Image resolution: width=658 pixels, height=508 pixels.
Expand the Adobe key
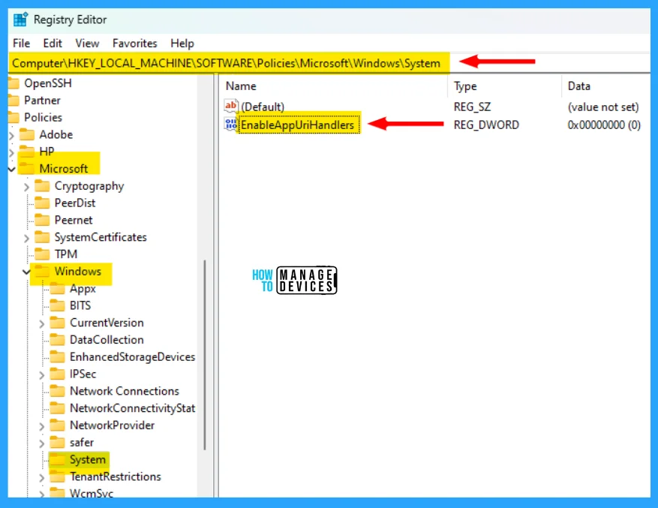(x=12, y=135)
